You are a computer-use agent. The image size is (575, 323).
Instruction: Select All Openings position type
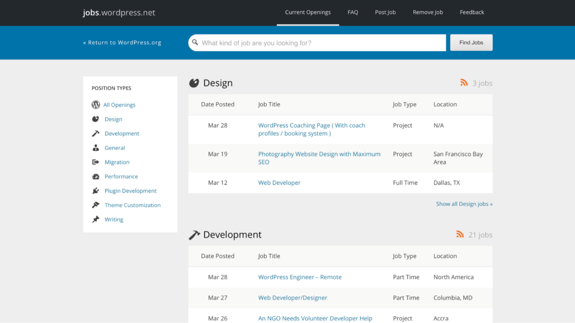(119, 105)
